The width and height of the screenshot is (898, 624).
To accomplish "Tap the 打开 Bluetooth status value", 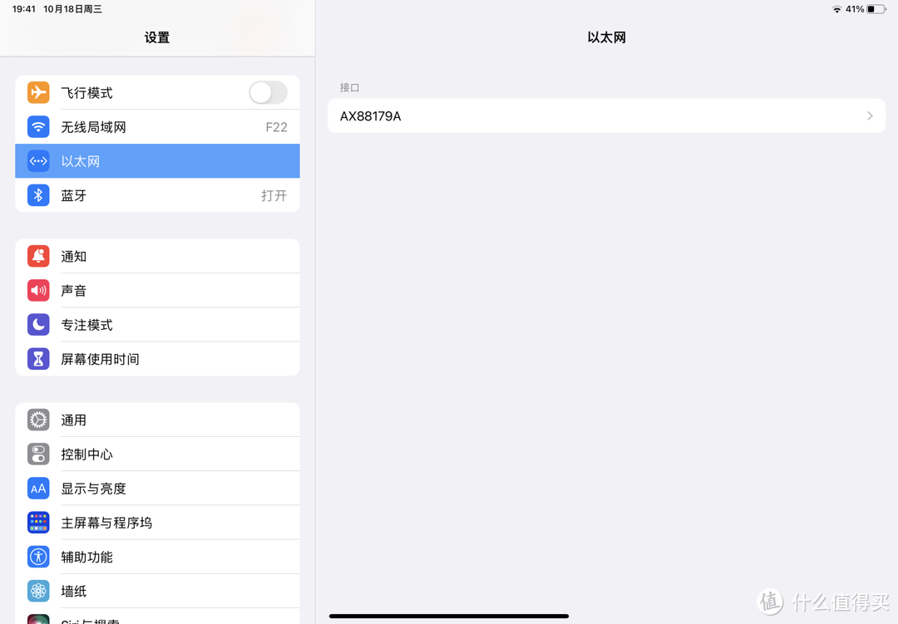I will (x=274, y=196).
